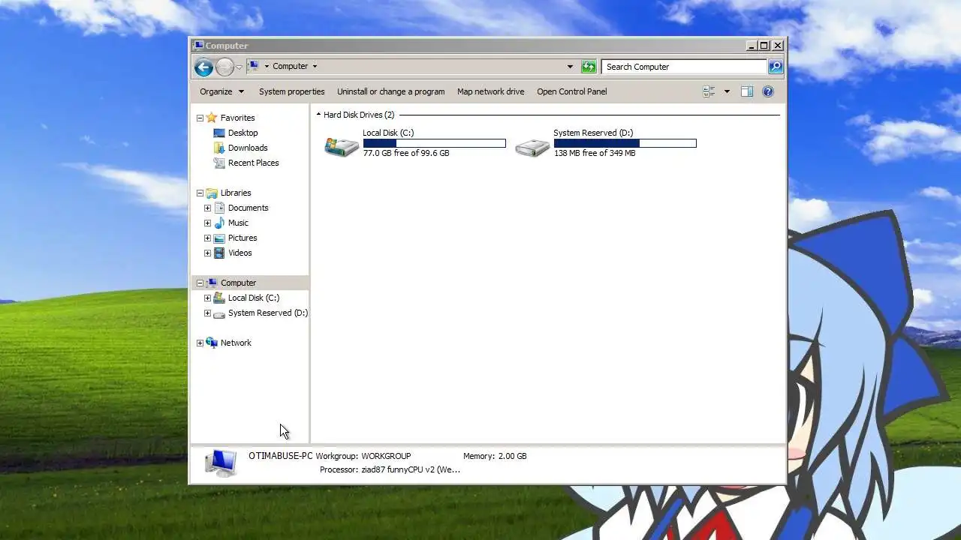Expand the Music library
The image size is (961, 540).
coord(207,223)
